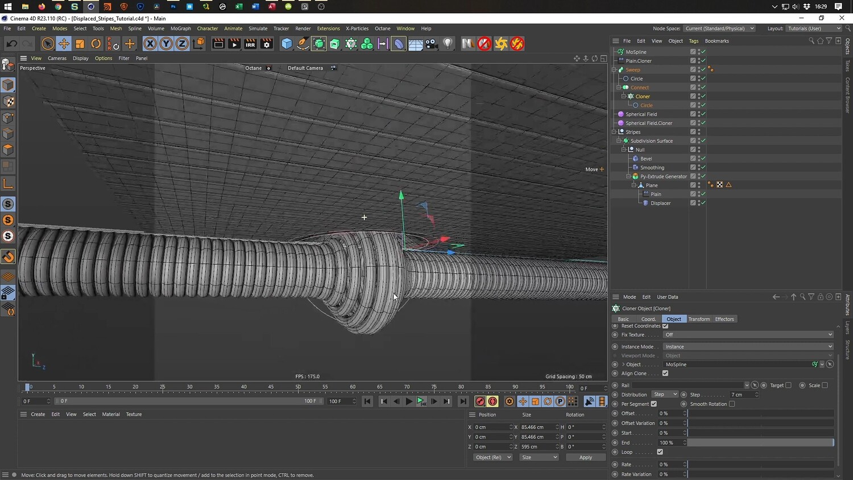Viewport: 853px width, 480px height.
Task: Uncheck the Align Clone checkbox
Action: 665,374
